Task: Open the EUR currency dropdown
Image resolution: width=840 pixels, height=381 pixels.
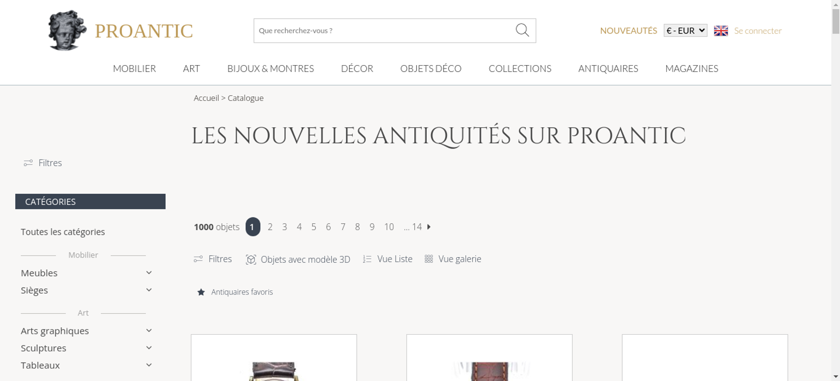Action: pyautogui.click(x=685, y=31)
